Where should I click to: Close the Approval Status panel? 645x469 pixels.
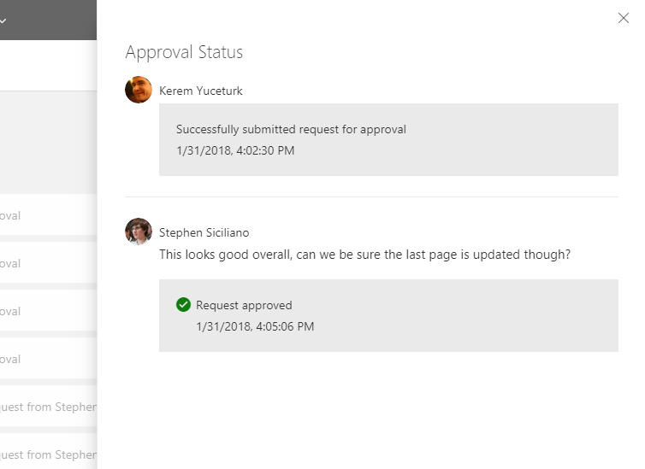623,18
